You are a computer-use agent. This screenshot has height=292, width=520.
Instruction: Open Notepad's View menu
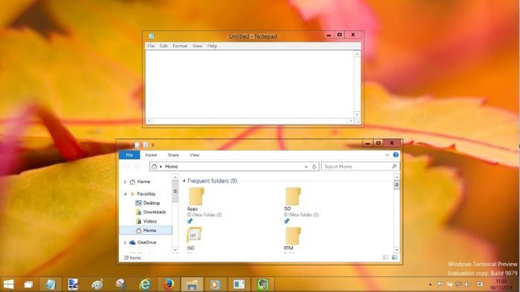tap(197, 46)
